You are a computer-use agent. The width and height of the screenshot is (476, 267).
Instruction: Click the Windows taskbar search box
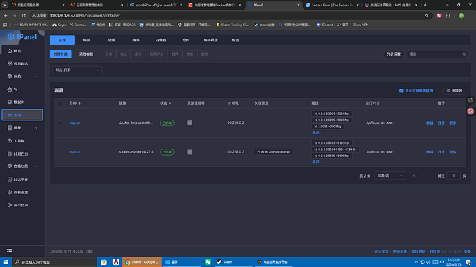click(54, 262)
